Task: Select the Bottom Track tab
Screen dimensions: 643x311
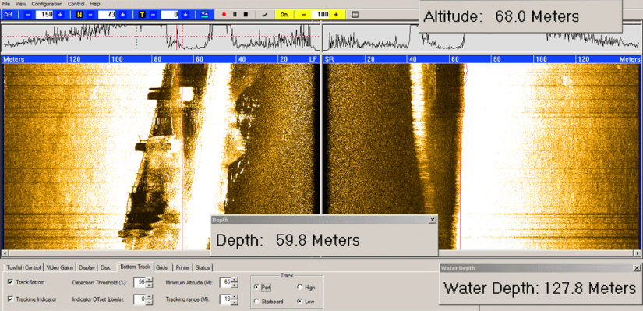Action: (x=135, y=267)
